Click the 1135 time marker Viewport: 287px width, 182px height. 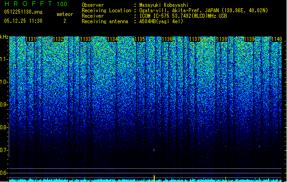coord(140,39)
